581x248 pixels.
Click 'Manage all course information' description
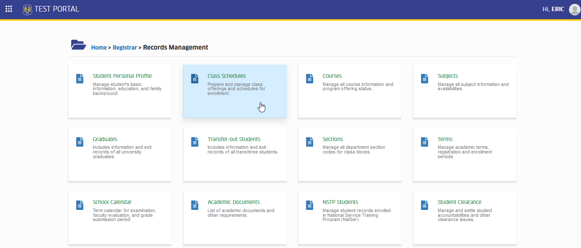(358, 87)
